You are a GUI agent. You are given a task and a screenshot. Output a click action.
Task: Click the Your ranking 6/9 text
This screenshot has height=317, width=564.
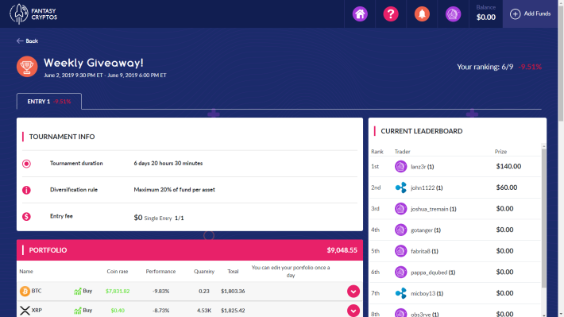point(485,67)
